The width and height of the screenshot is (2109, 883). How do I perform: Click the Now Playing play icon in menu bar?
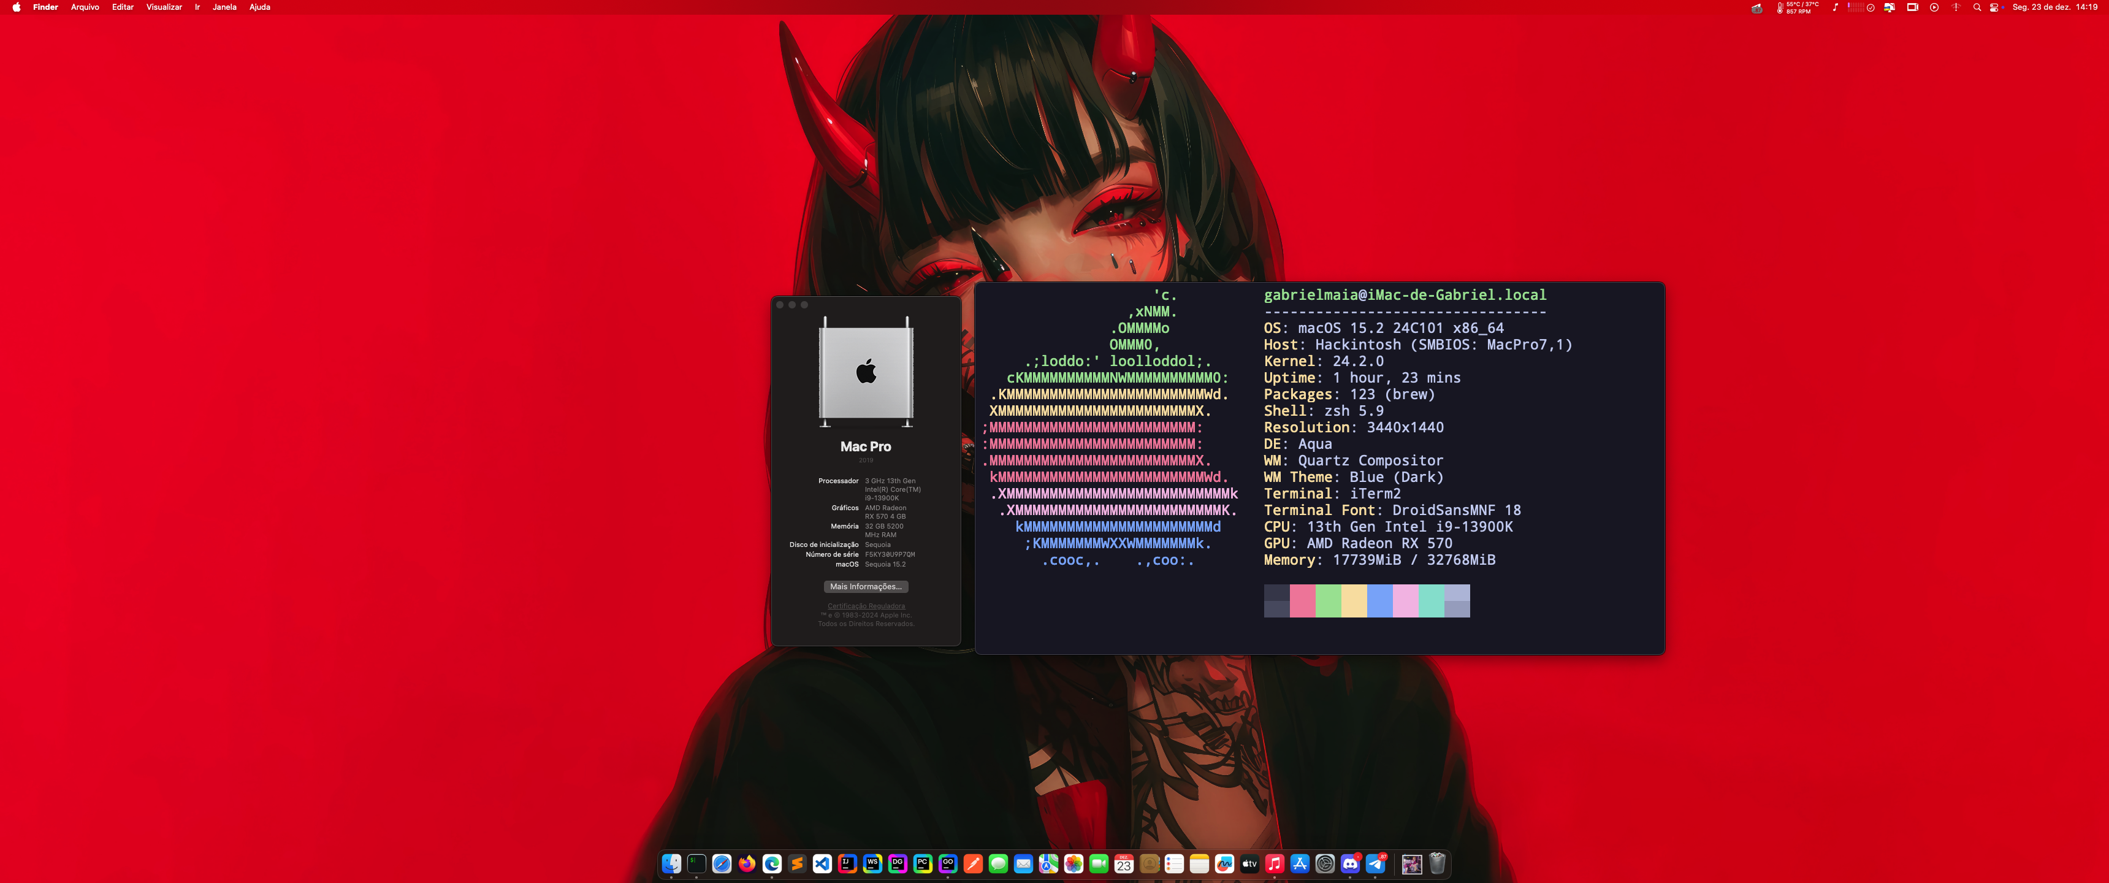point(1934,7)
